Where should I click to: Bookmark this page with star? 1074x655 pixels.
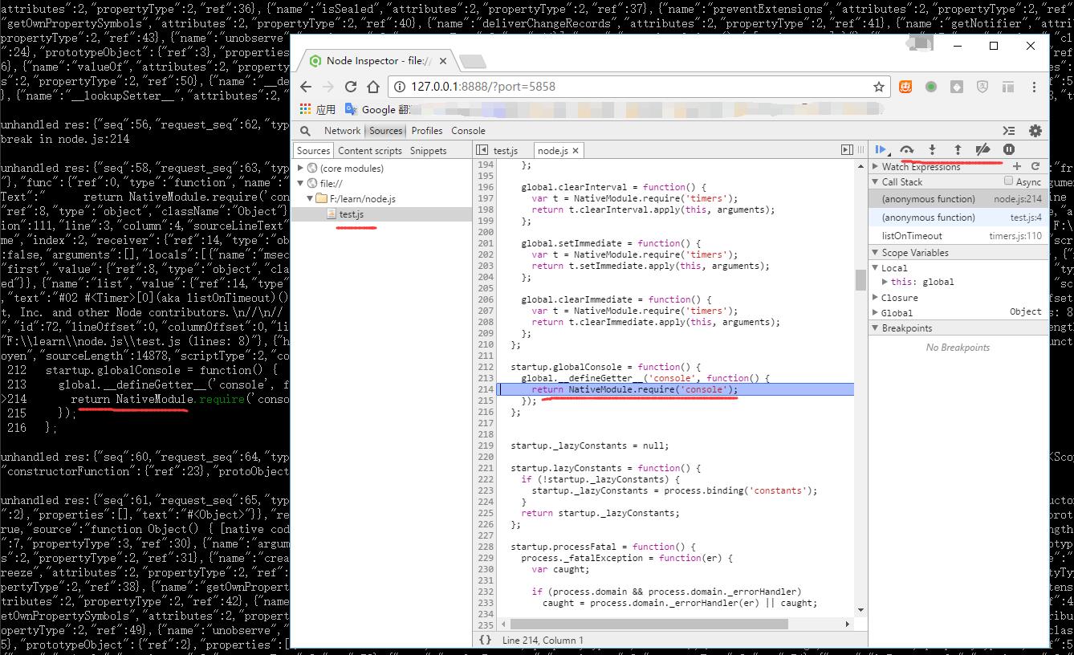click(x=879, y=87)
